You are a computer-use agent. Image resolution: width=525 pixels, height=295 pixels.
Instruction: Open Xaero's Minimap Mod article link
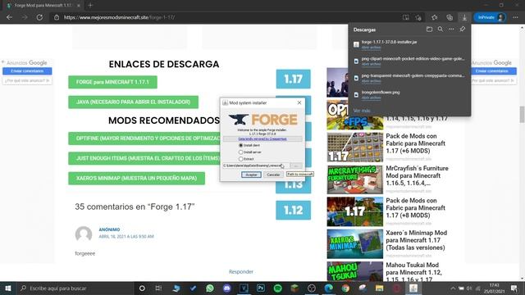[416, 240]
